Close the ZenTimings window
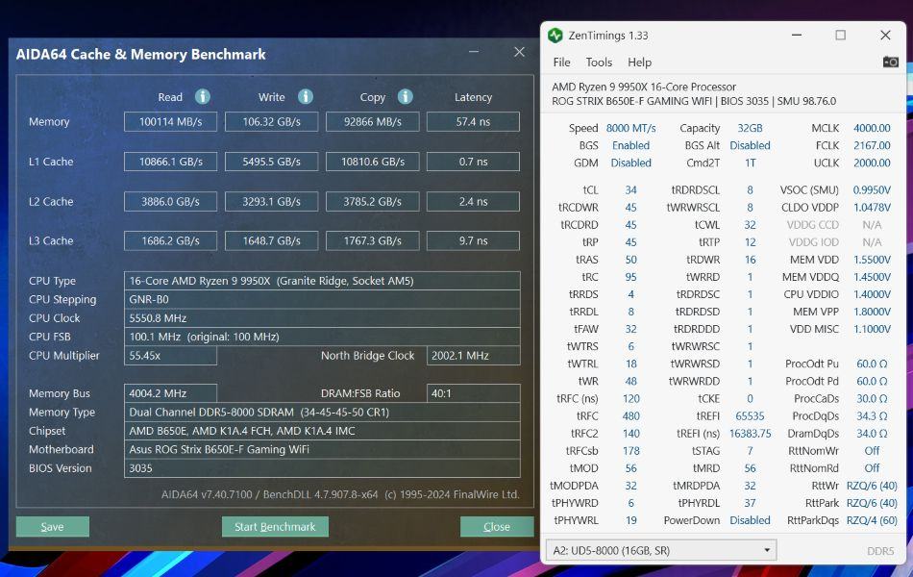 pyautogui.click(x=885, y=35)
